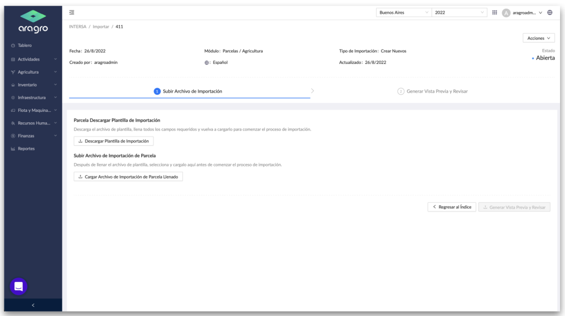Click Importar breadcrumb link
Image resolution: width=565 pixels, height=316 pixels.
click(101, 26)
